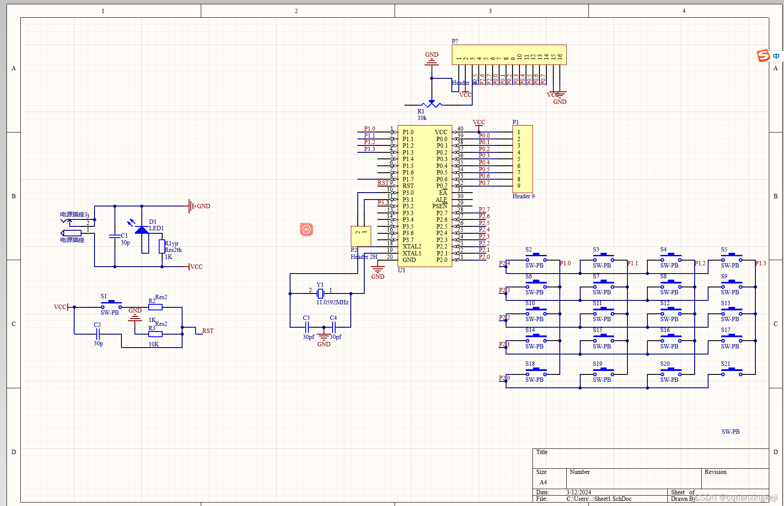The image size is (784, 506).
Task: Select the S6 keypad switch
Action: (536, 284)
